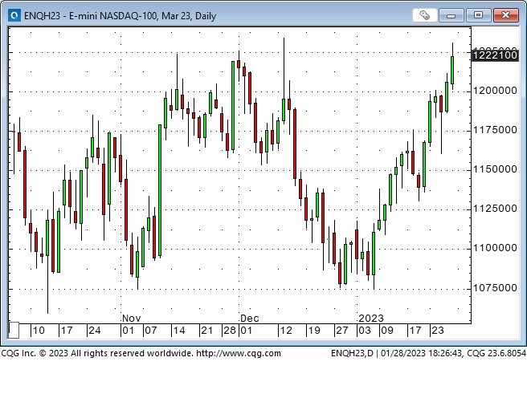Click the http://www.cqg.com link text

[239, 353]
